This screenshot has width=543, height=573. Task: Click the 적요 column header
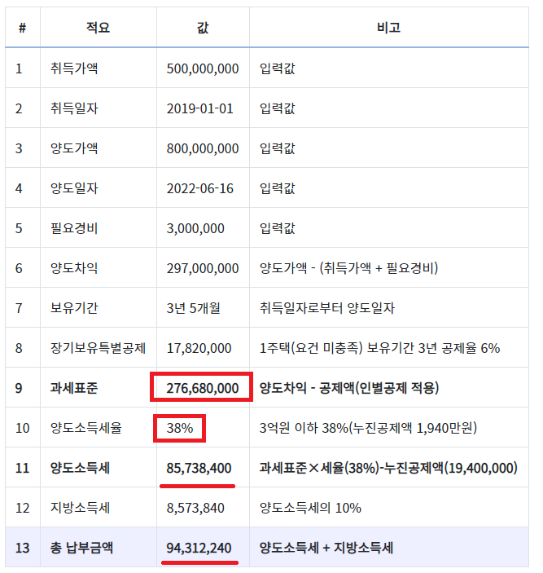[x=98, y=28]
